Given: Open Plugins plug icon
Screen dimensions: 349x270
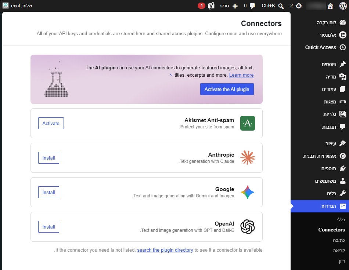Looking at the screenshot, I should tap(343, 168).
